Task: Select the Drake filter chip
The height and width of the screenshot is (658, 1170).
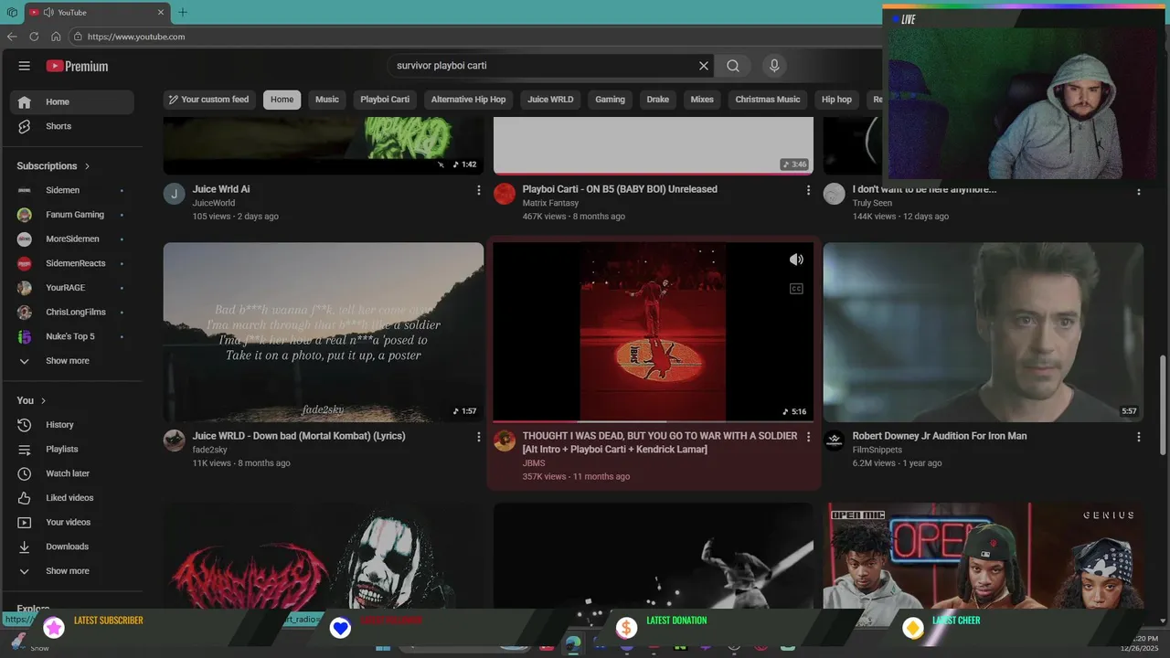Action: pos(658,100)
